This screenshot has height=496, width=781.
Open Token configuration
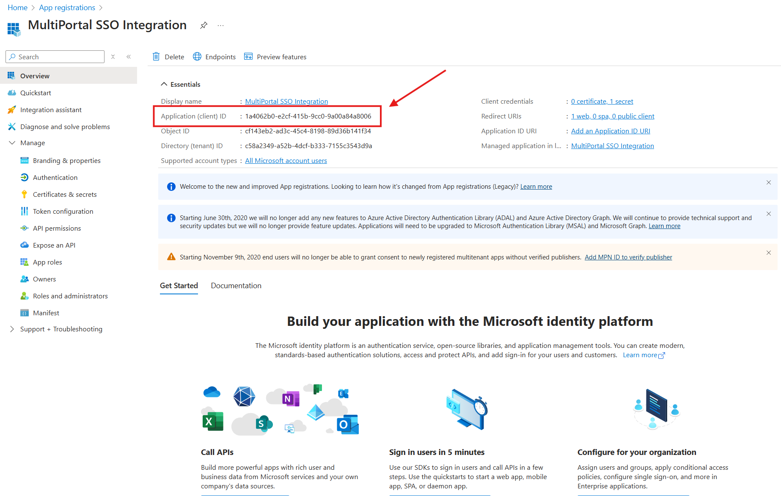(x=63, y=211)
